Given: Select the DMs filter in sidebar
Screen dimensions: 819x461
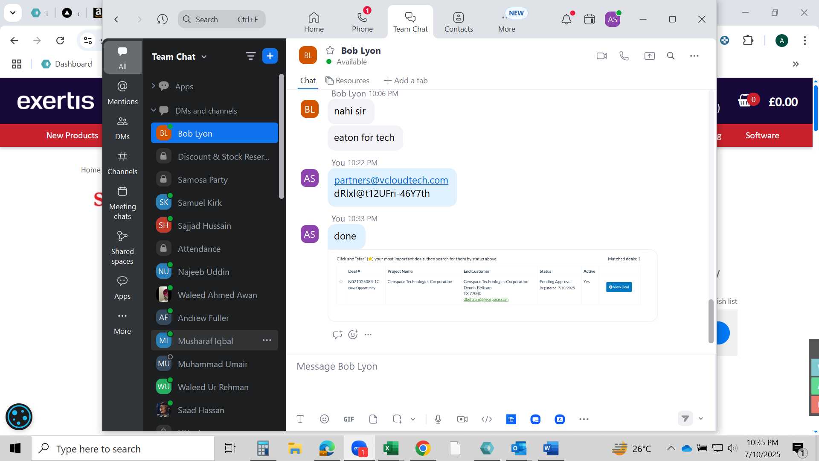Looking at the screenshot, I should tap(122, 128).
